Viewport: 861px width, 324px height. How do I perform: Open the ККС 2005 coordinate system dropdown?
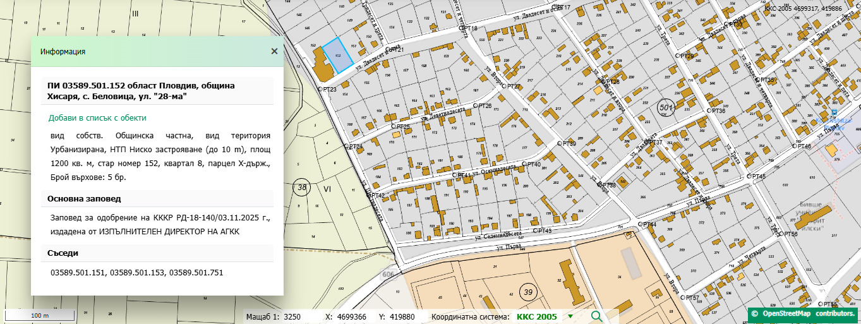pyautogui.click(x=570, y=316)
